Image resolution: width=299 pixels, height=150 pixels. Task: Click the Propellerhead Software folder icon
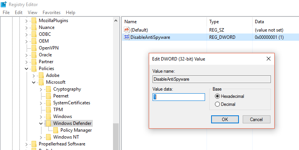pyautogui.click(x=34, y=144)
